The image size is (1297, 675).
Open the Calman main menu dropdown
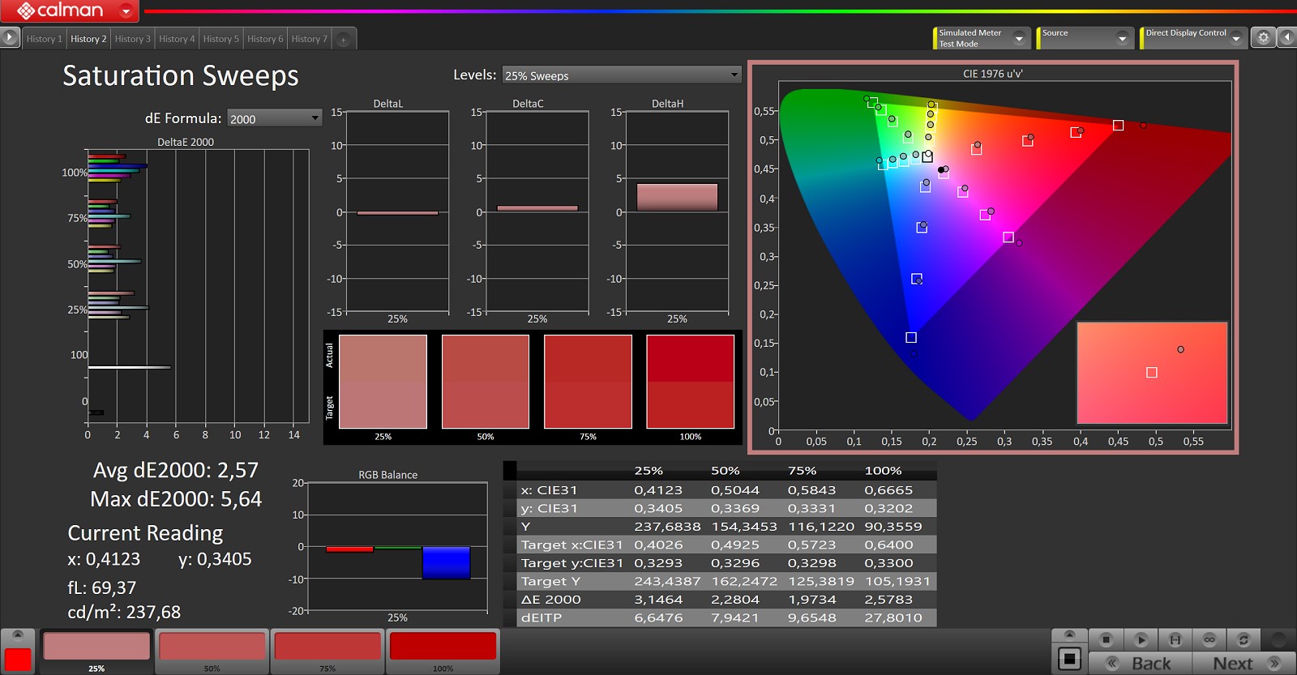[x=126, y=11]
